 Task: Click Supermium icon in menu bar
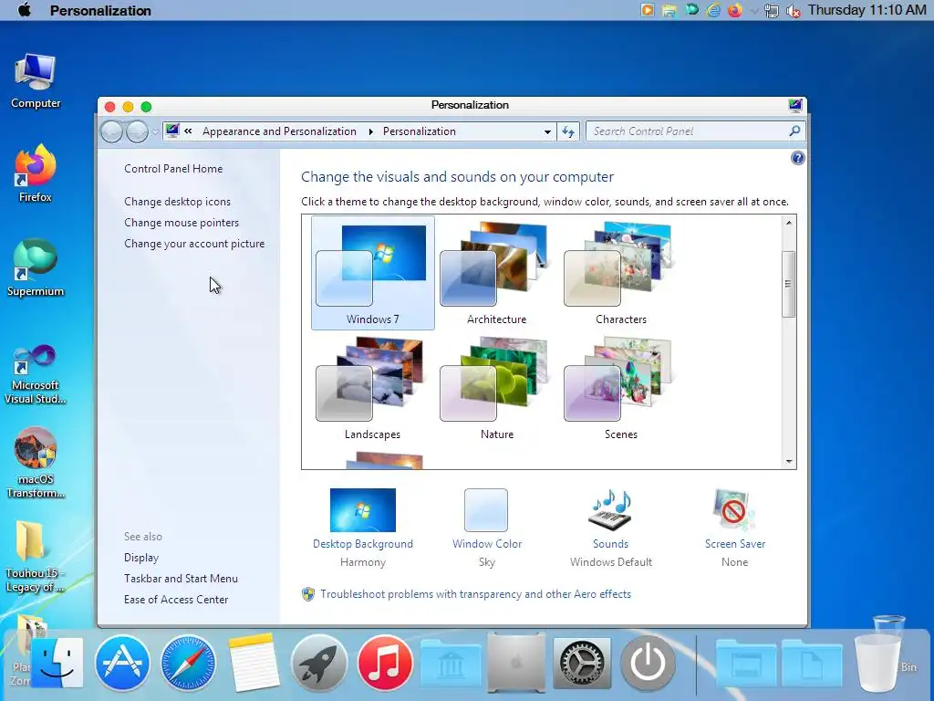pyautogui.click(x=691, y=10)
